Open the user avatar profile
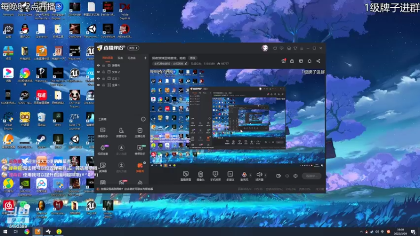This screenshot has width=420, height=236. tap(265, 48)
